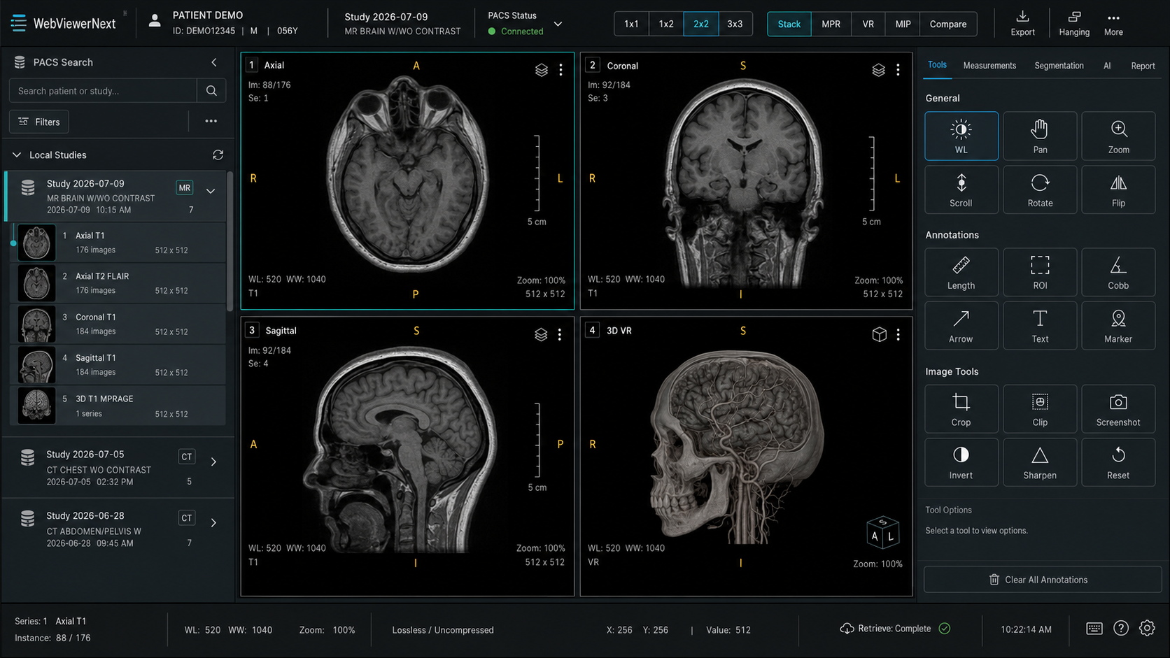Switch layout to 3x3

735,24
